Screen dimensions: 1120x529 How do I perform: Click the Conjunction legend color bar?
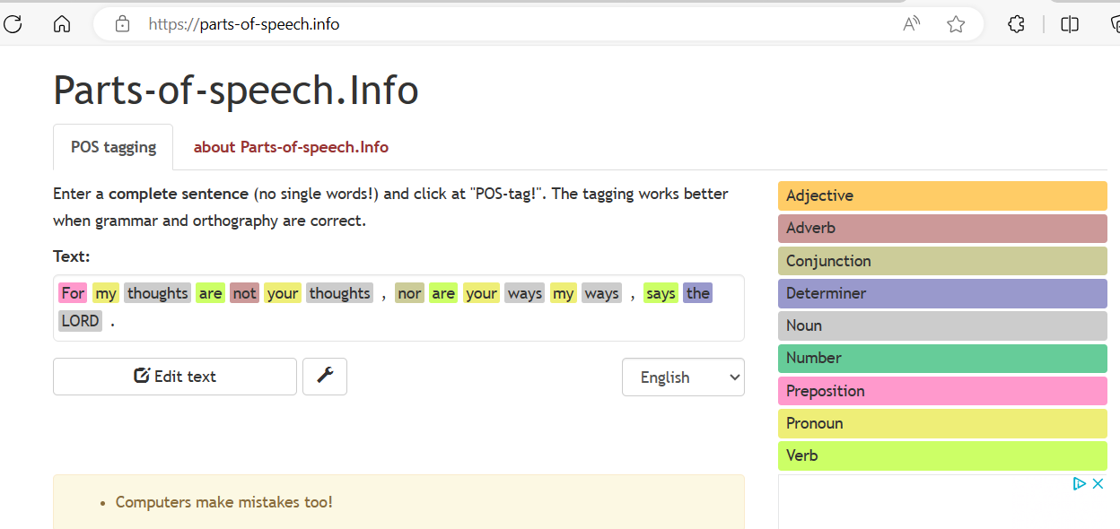pos(942,261)
